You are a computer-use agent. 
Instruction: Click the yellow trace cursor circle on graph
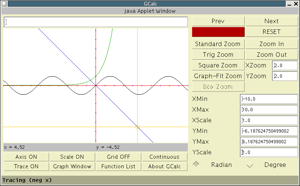point(137,127)
